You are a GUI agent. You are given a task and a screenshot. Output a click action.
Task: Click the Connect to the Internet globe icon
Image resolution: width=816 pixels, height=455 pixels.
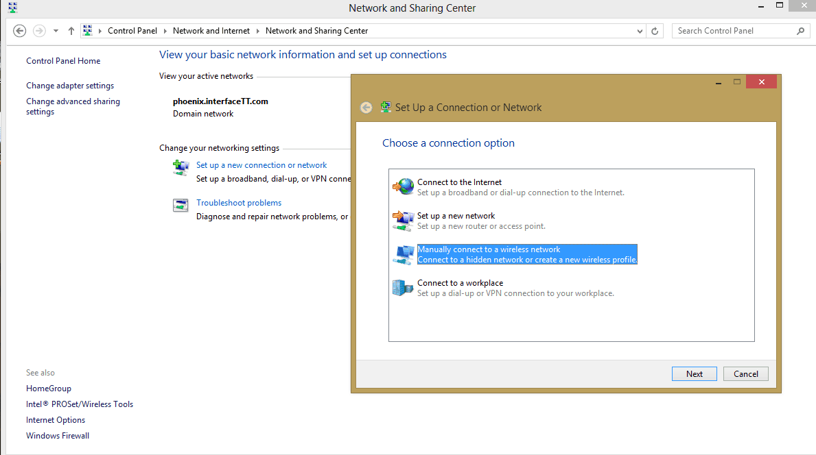click(404, 186)
